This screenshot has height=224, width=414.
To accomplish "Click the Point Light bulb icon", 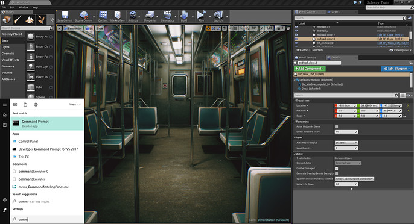I will pyautogui.click(x=31, y=67).
